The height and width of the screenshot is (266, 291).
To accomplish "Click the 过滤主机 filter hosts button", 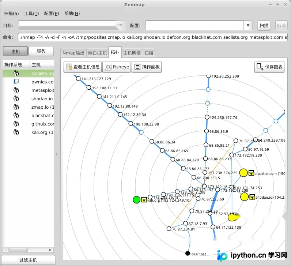I will (28, 260).
